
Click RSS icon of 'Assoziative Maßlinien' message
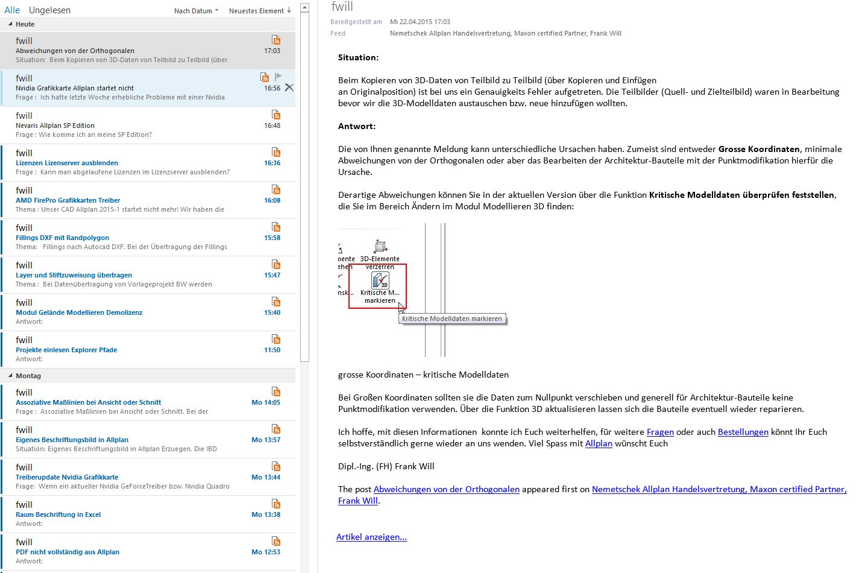pyautogui.click(x=276, y=391)
